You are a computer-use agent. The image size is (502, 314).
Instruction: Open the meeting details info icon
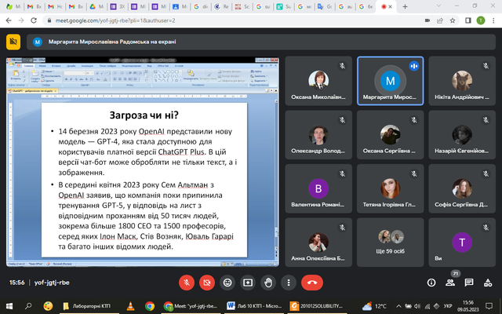click(x=431, y=282)
